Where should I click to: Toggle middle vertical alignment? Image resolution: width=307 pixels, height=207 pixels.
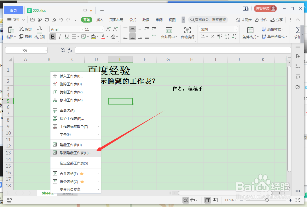(133, 29)
